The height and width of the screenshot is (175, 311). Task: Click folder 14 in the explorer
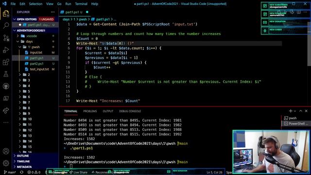[35, 141]
